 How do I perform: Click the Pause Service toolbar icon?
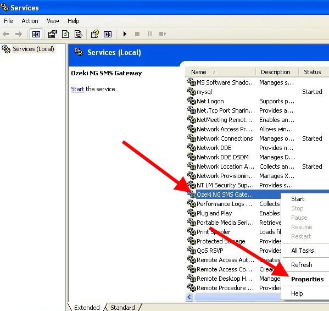coord(150,34)
